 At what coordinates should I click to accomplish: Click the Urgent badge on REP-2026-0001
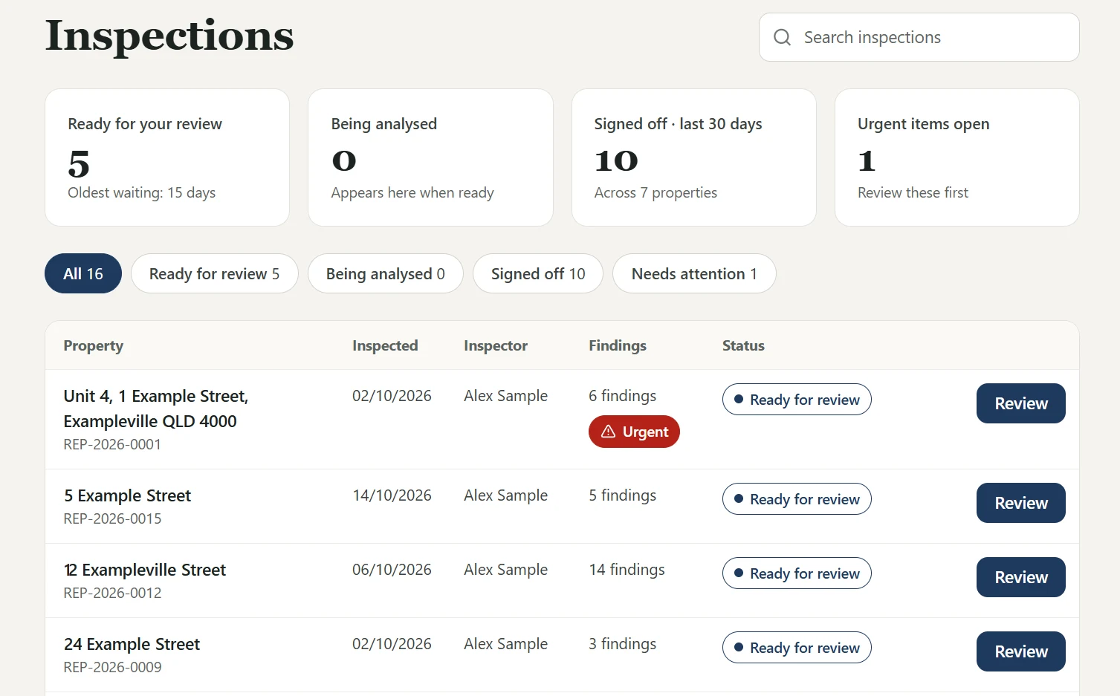634,432
